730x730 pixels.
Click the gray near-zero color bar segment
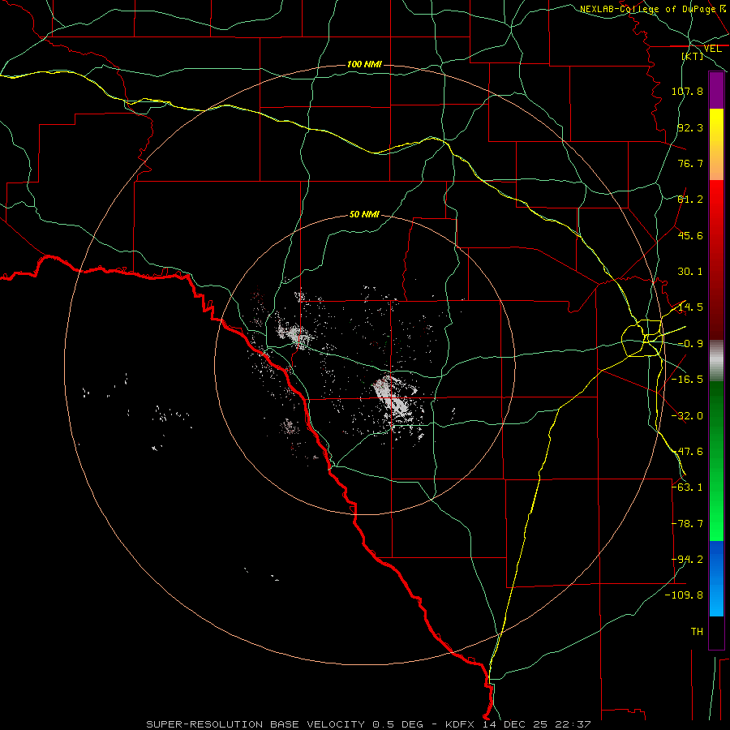click(x=716, y=361)
